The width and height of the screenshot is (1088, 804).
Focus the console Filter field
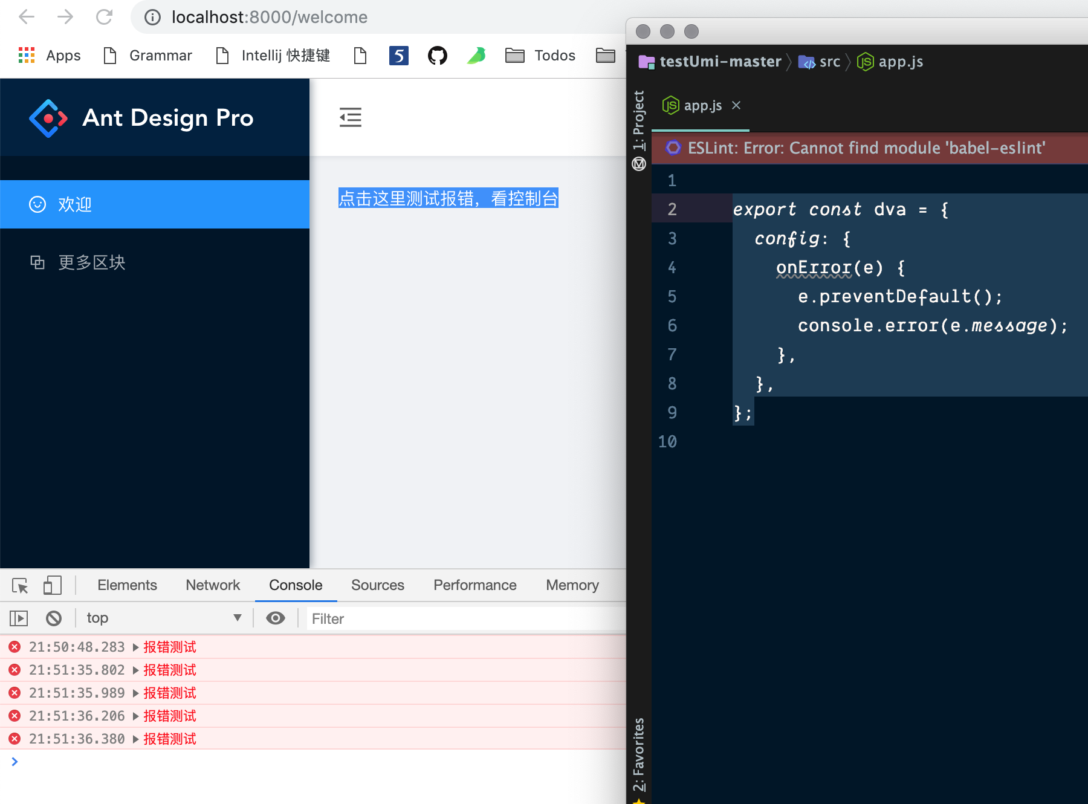click(x=465, y=618)
